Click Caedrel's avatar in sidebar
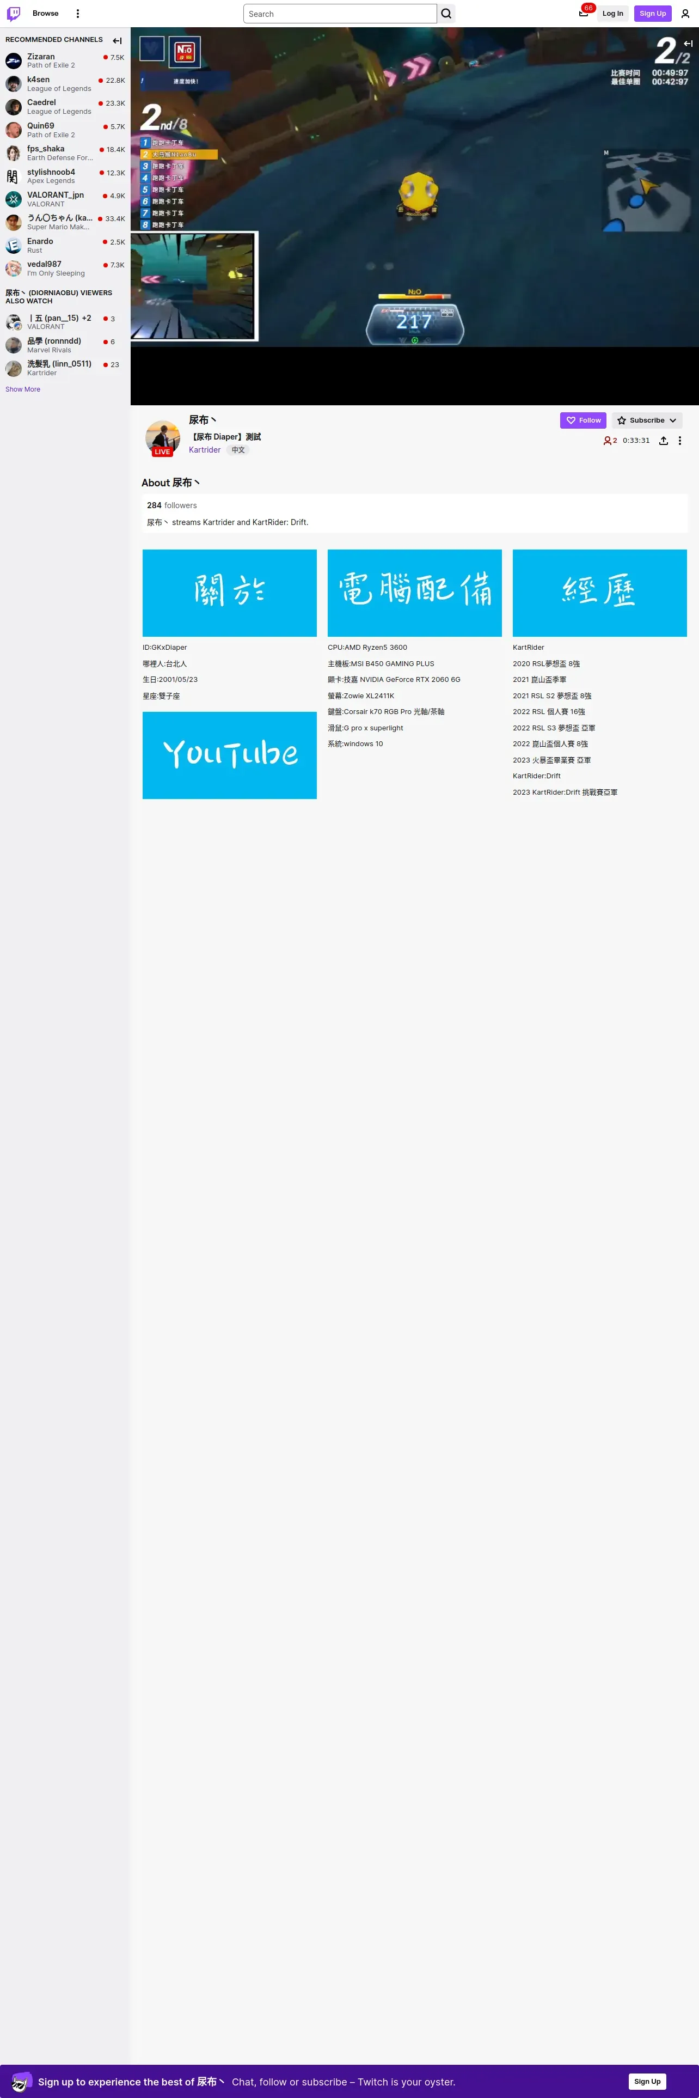Viewport: 699px width, 2098px height. coord(14,107)
